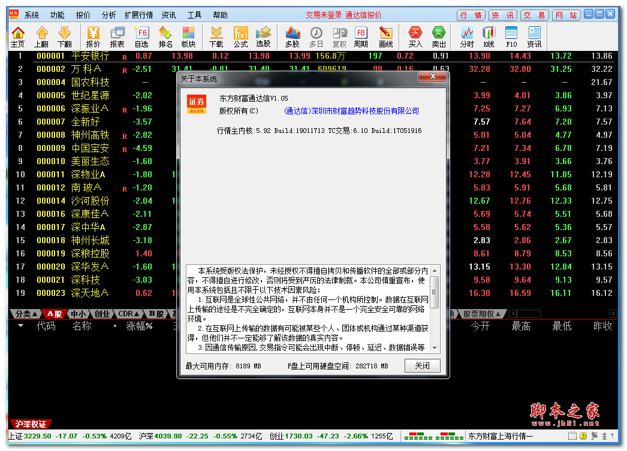
Task: Open the 多股 multi-stock view icon
Action: coord(293,37)
